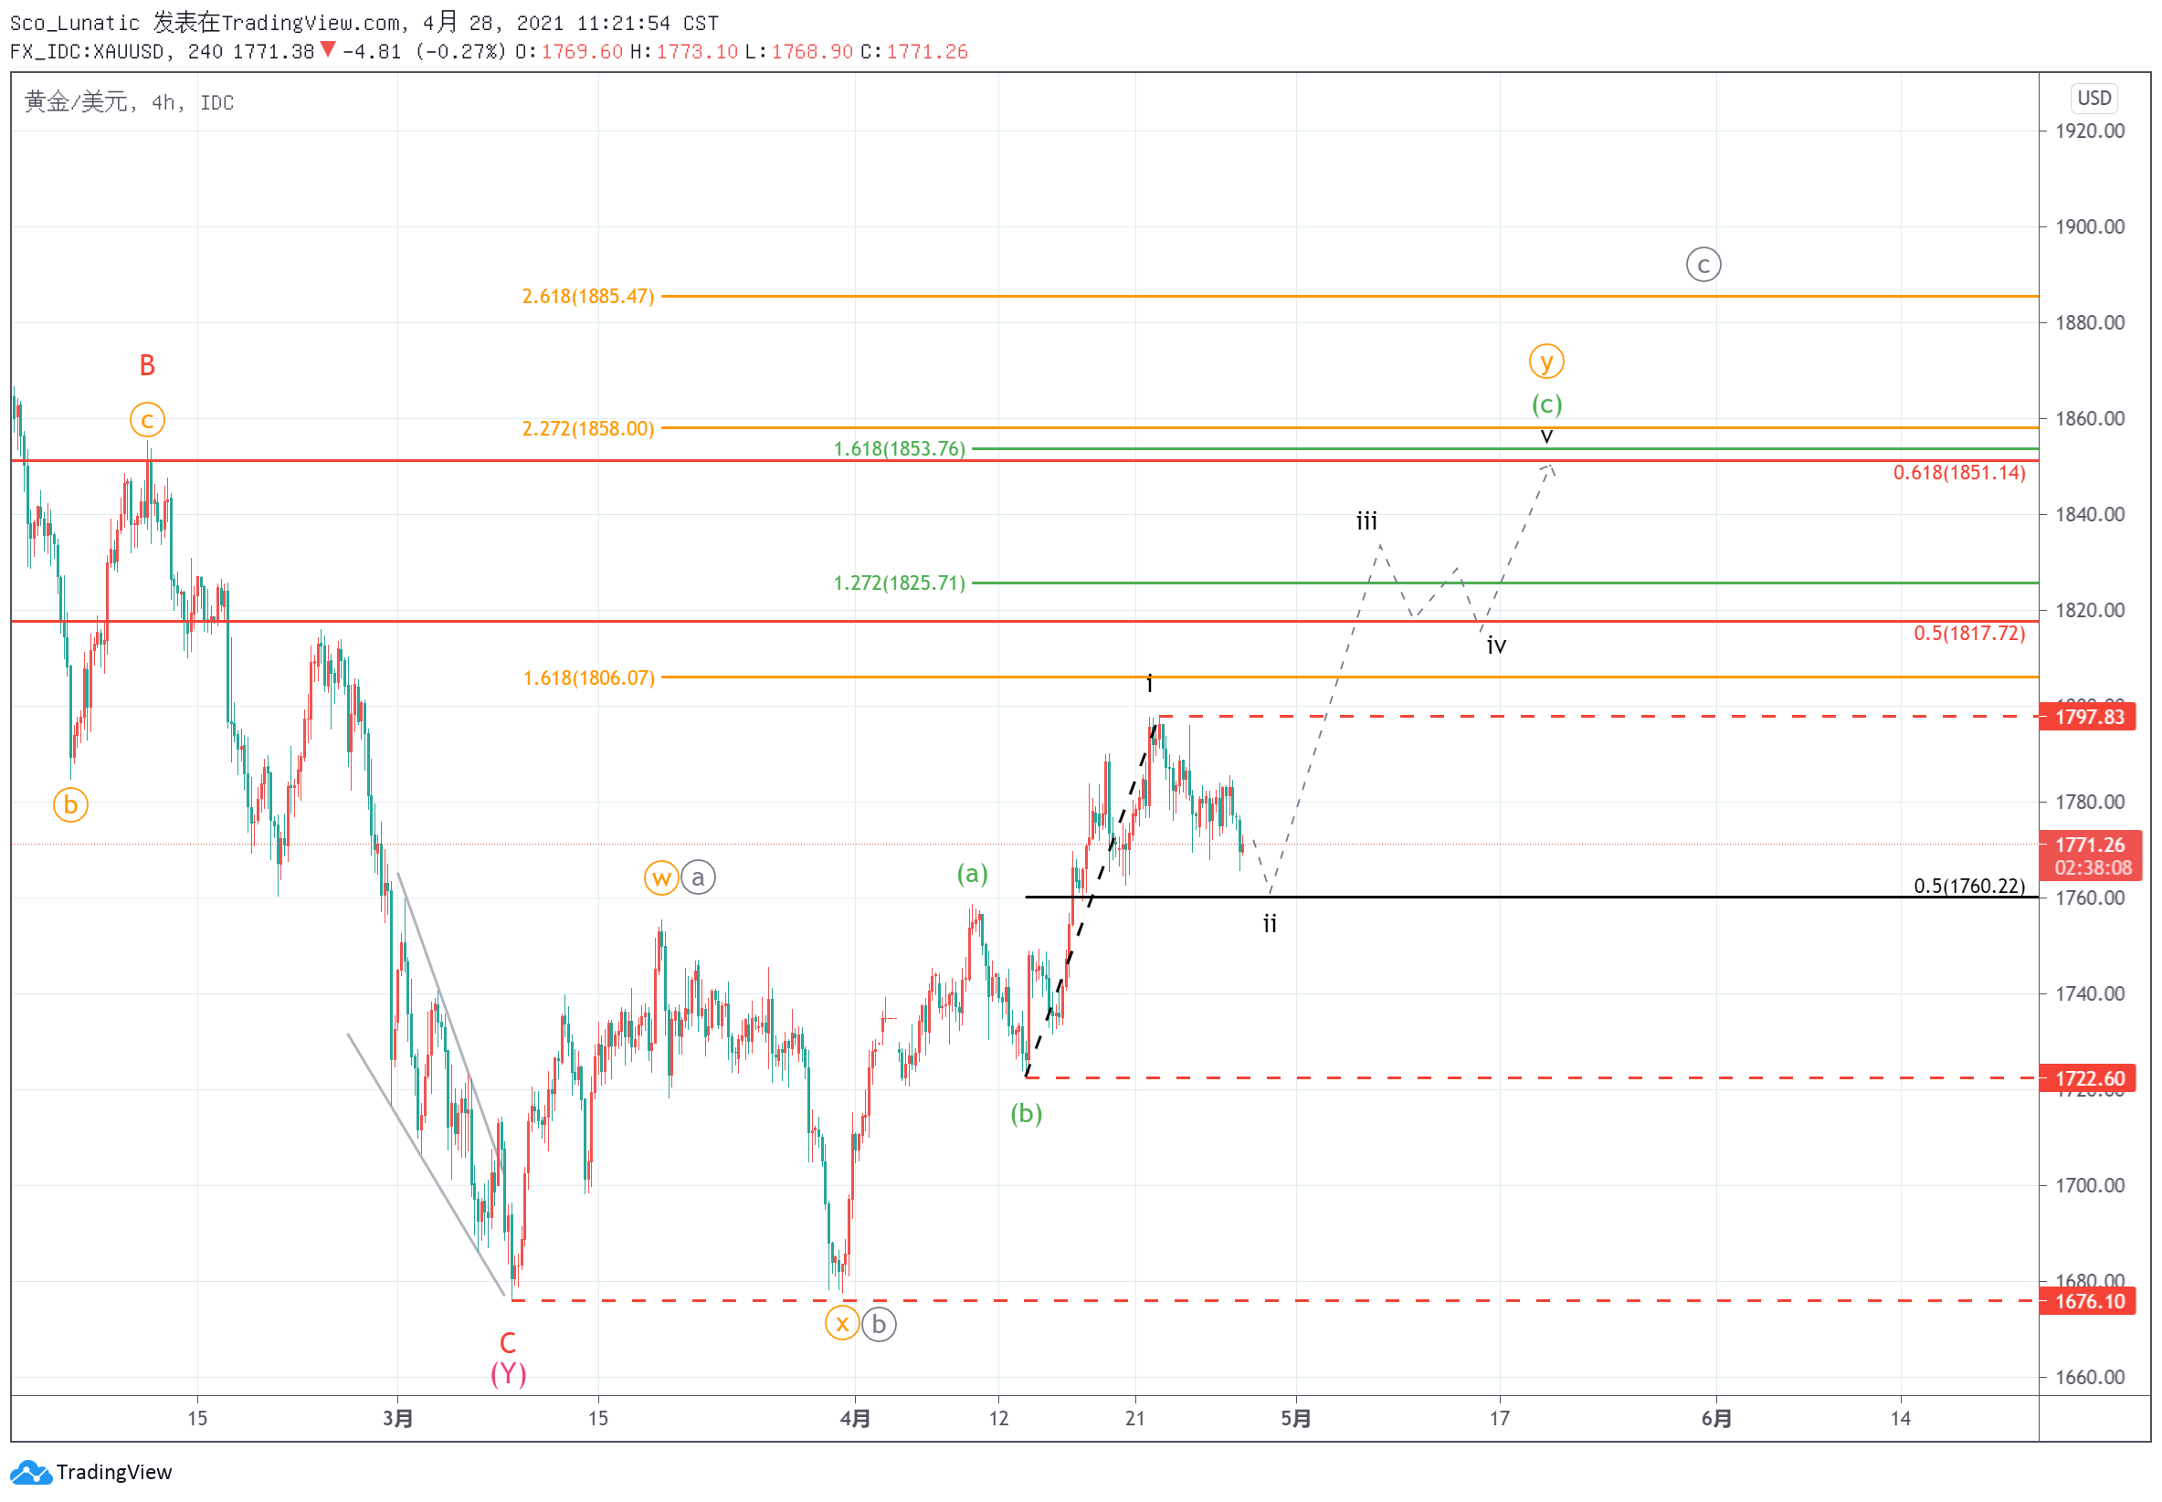The height and width of the screenshot is (1502, 2162).
Task: Click the 2.272(1858.00) Fibonacci label
Action: [588, 429]
